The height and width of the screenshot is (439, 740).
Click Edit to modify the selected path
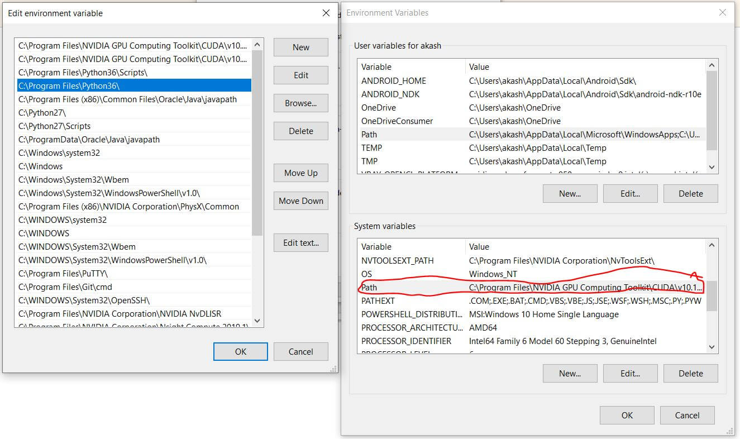[x=300, y=75]
